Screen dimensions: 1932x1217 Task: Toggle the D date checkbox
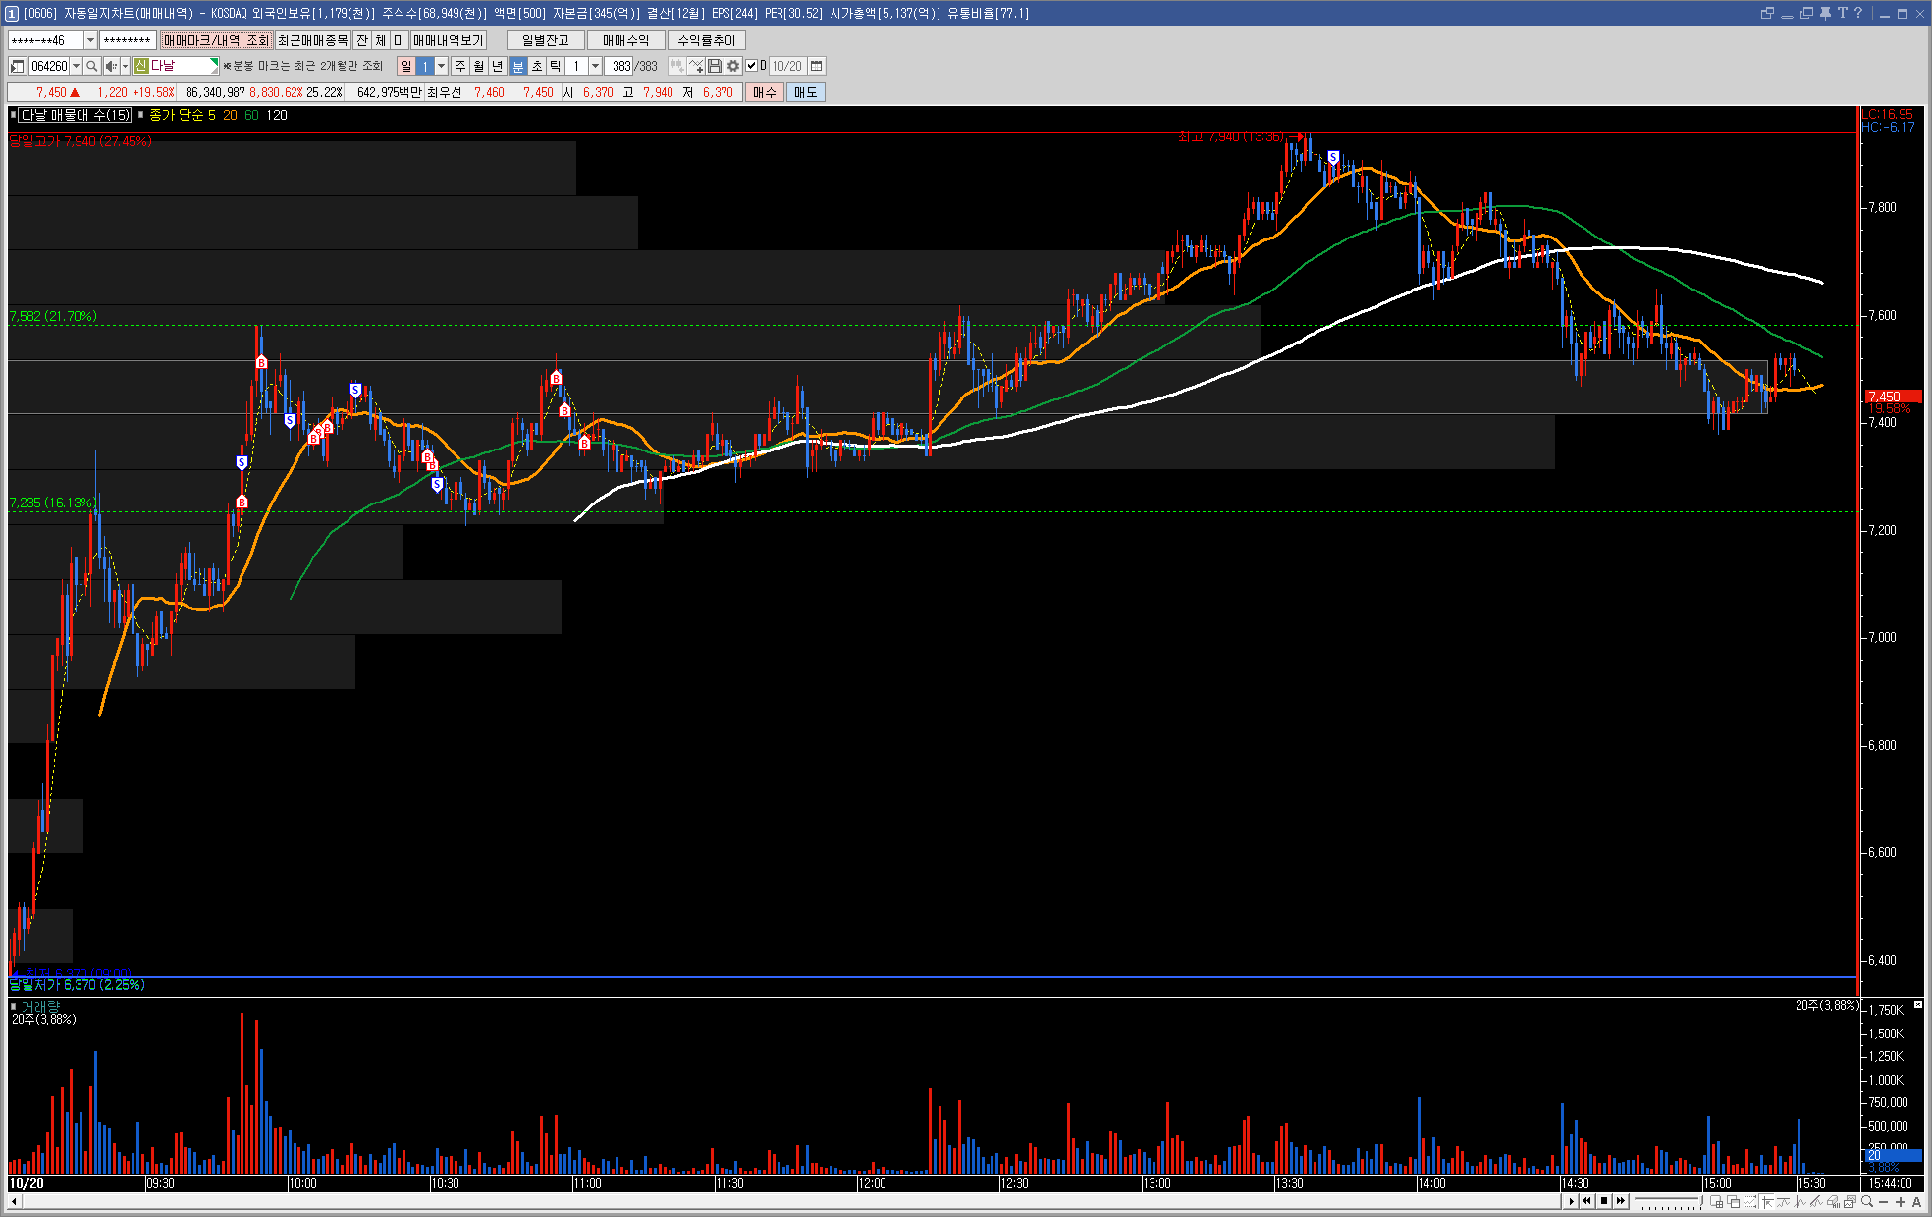click(752, 66)
